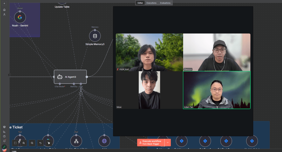Open the home icon in sidebar
This screenshot has height=152, width=282.
point(4,10)
